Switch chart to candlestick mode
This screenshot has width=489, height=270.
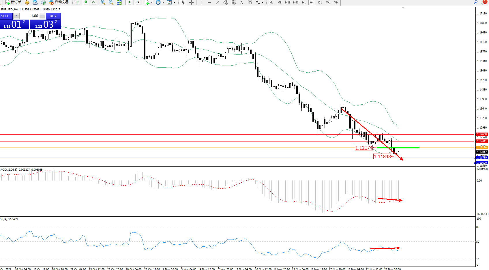point(85,3)
